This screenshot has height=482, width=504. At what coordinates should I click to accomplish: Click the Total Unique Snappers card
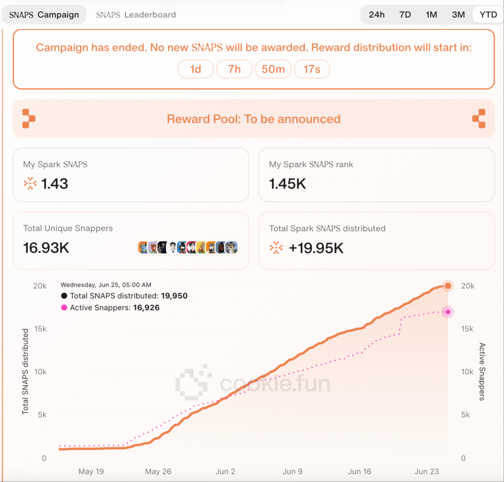pyautogui.click(x=130, y=241)
